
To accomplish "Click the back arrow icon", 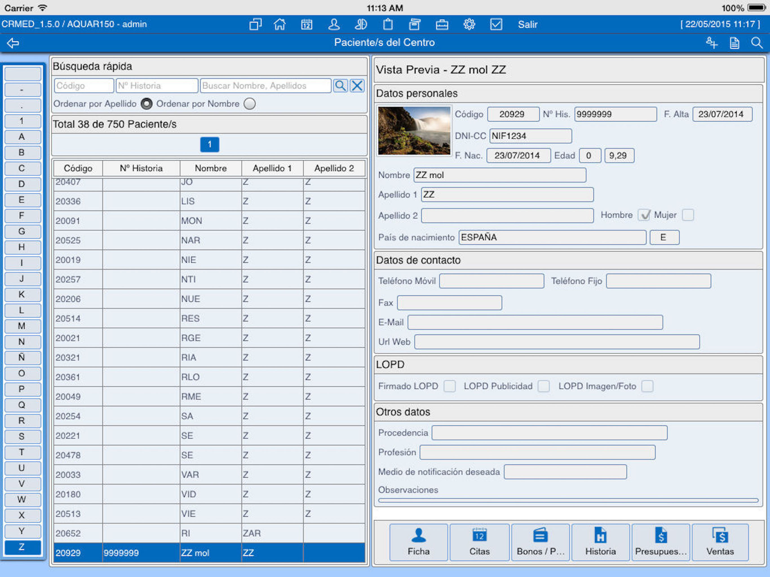I will click(x=13, y=43).
